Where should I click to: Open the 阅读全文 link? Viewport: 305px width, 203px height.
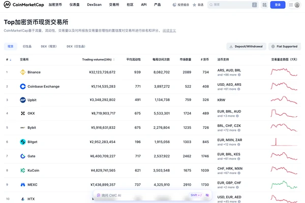169,30
